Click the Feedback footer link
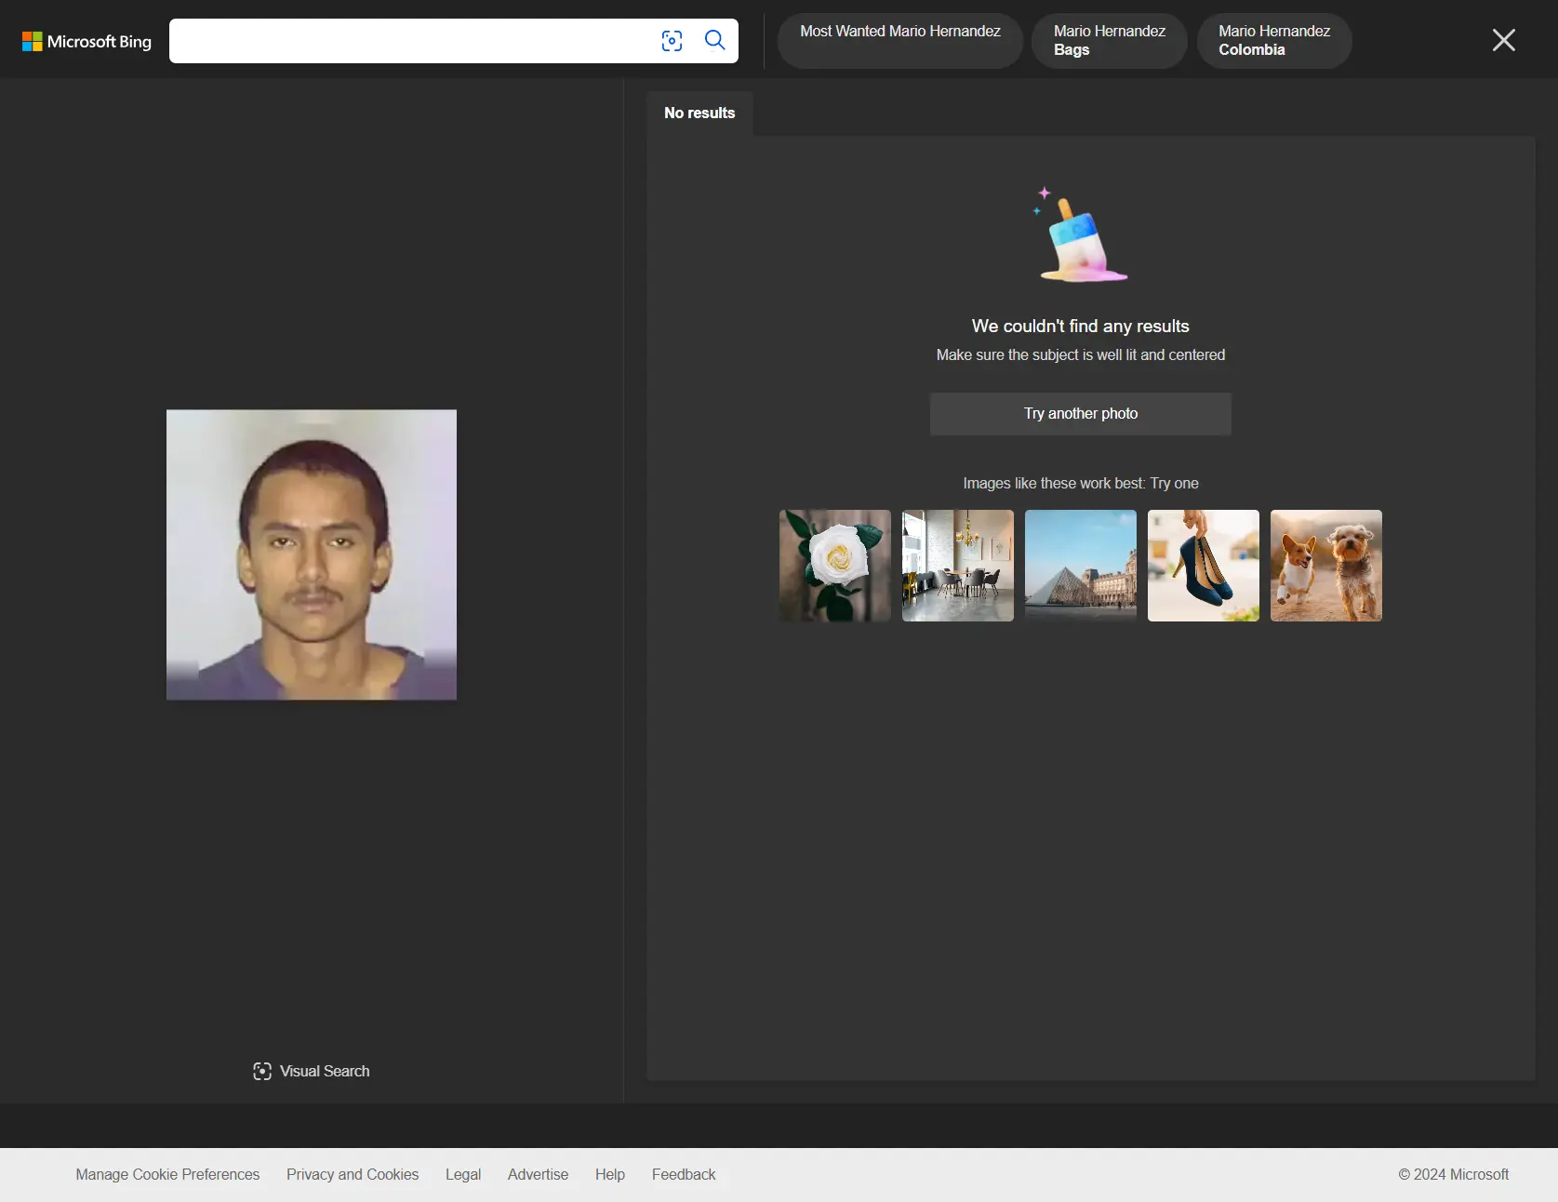This screenshot has width=1558, height=1202. [x=684, y=1174]
